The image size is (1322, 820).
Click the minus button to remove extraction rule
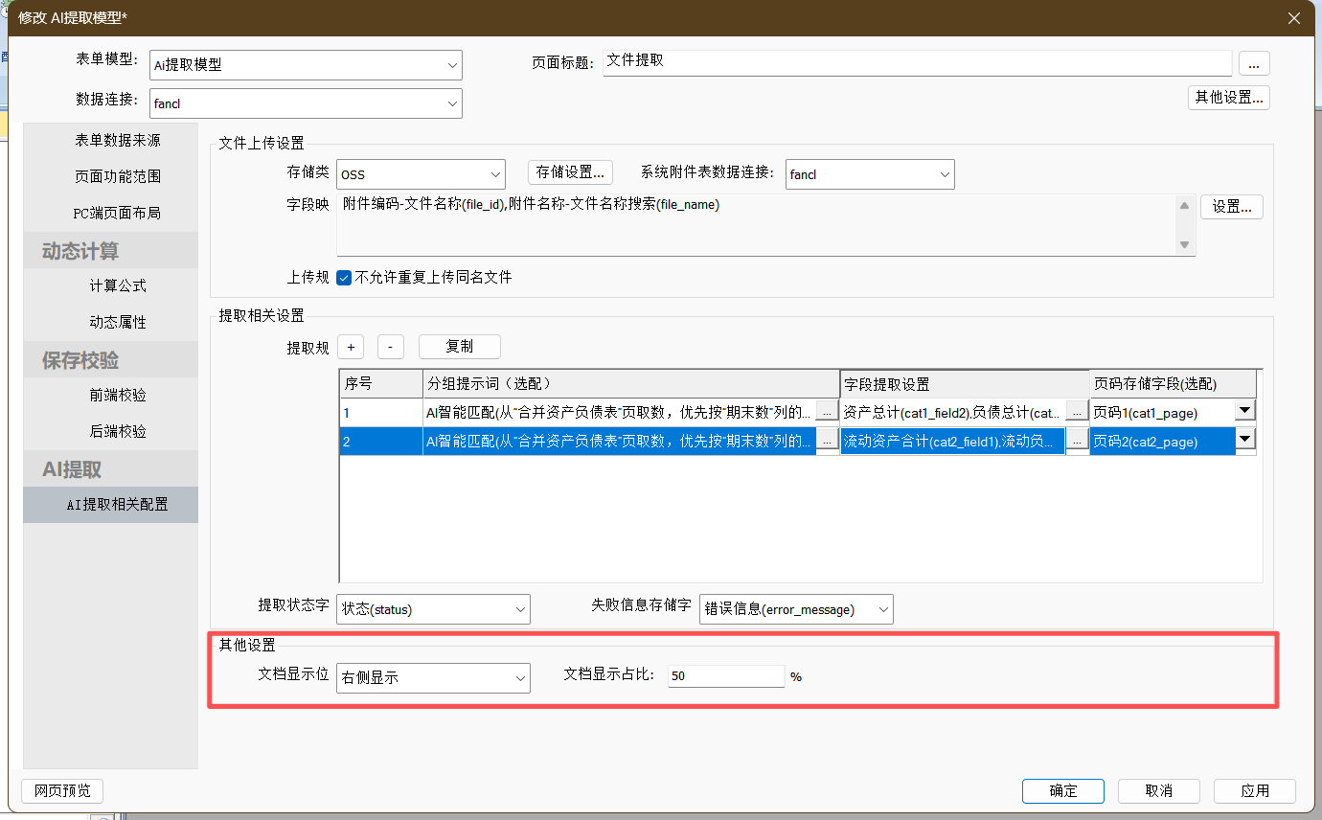tap(390, 347)
